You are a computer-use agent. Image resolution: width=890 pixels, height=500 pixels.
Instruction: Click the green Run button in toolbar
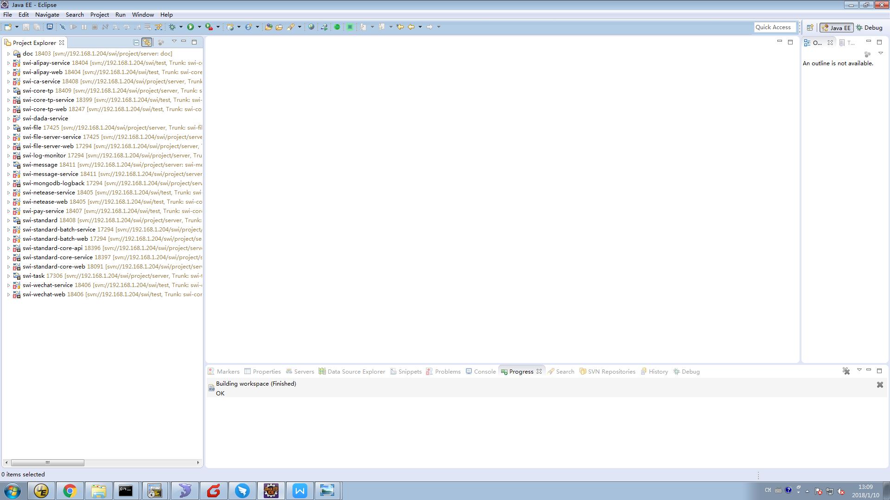[x=191, y=27]
